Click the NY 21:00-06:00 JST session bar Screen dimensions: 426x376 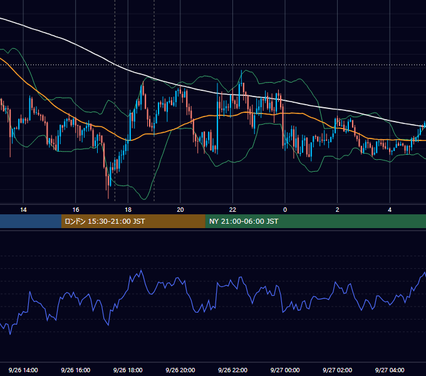point(315,221)
